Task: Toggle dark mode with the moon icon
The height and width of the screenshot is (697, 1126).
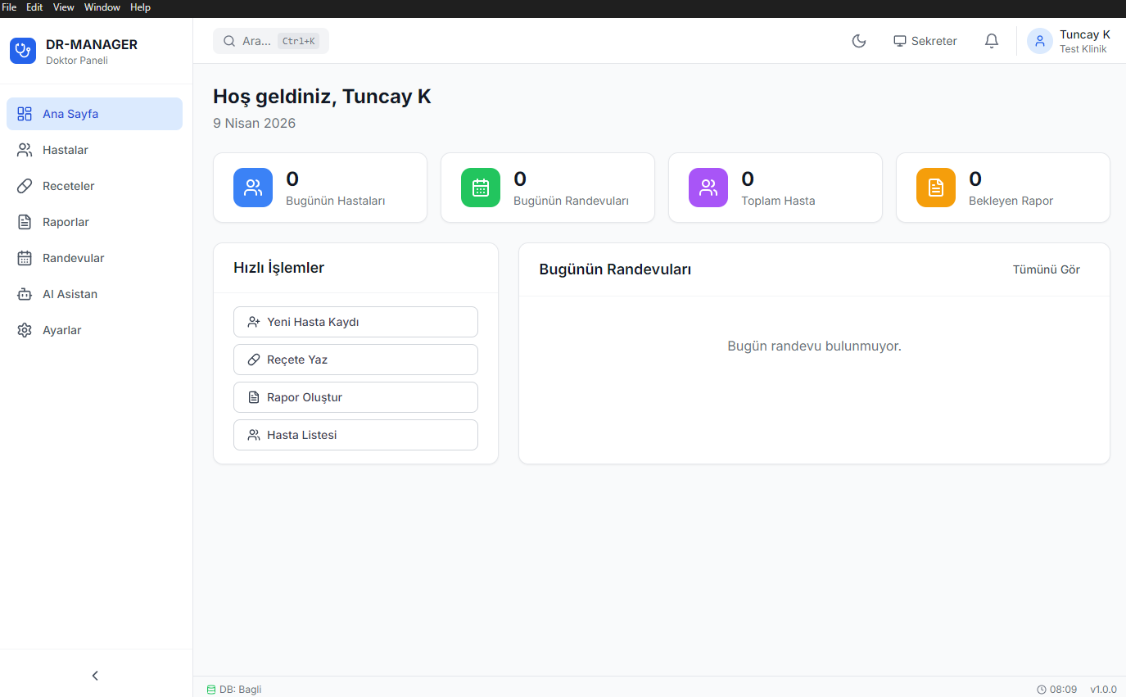Action: [x=858, y=40]
